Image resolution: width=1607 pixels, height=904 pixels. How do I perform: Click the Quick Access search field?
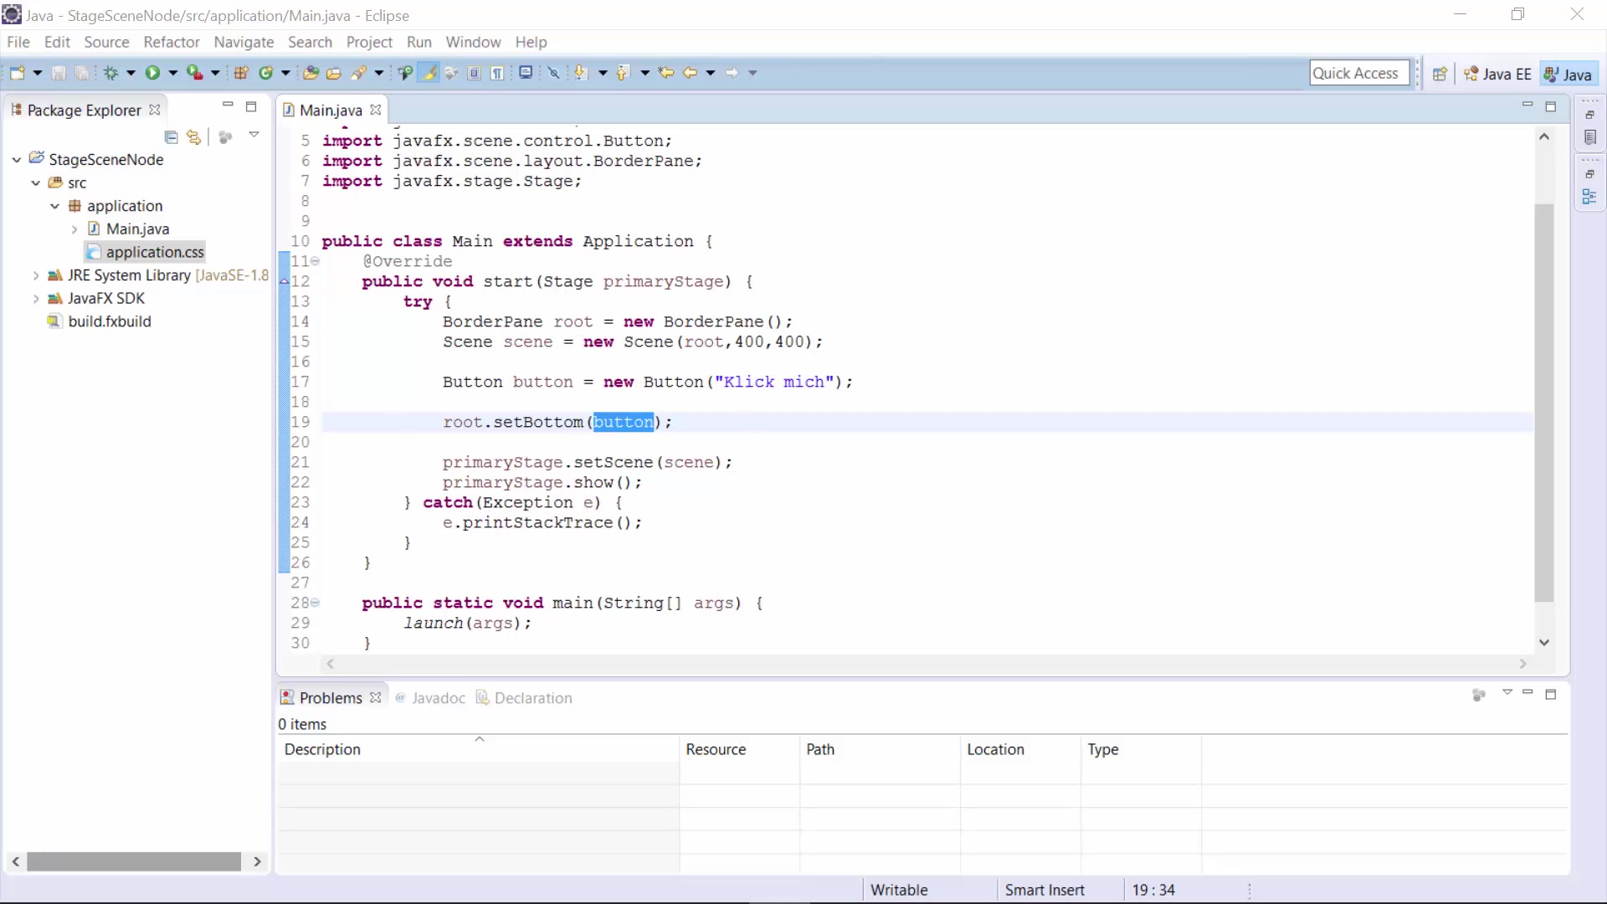click(x=1358, y=73)
